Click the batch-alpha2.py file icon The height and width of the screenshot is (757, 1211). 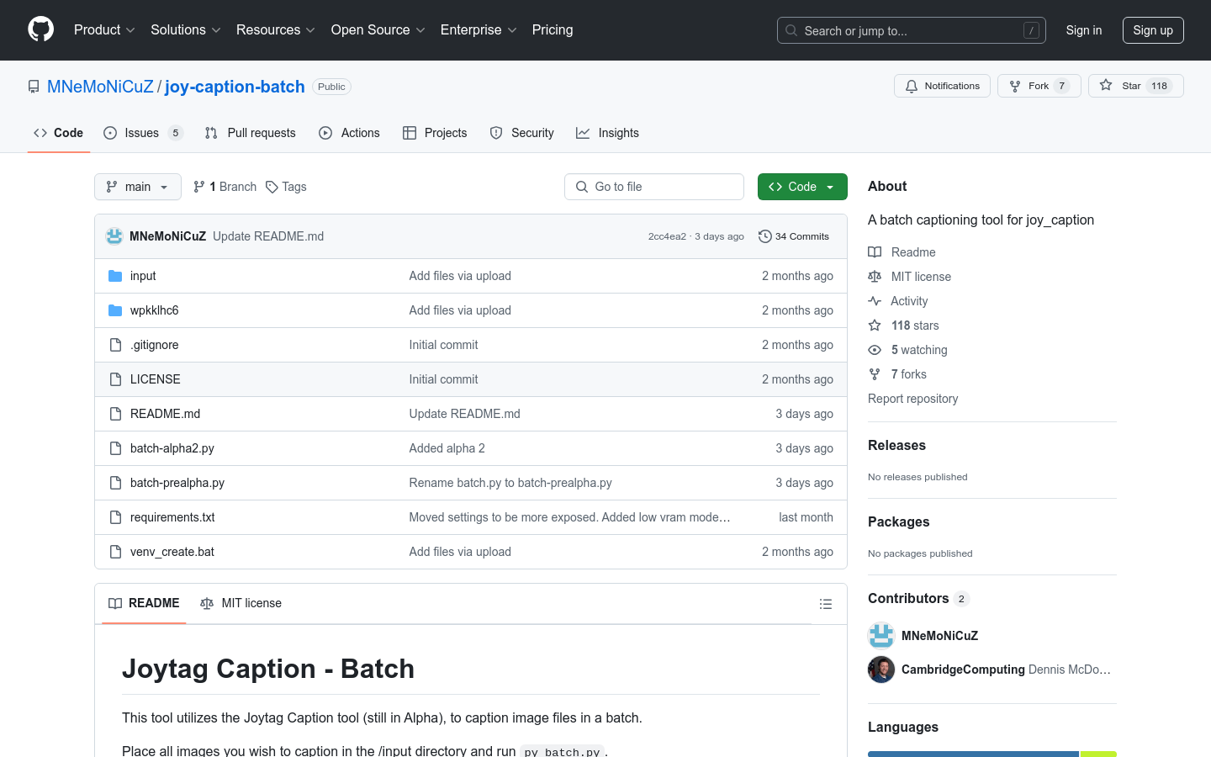115,448
